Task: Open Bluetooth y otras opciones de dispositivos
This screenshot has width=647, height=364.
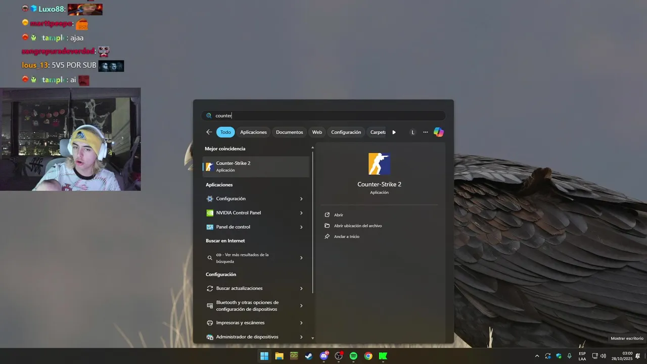Action: (x=256, y=305)
